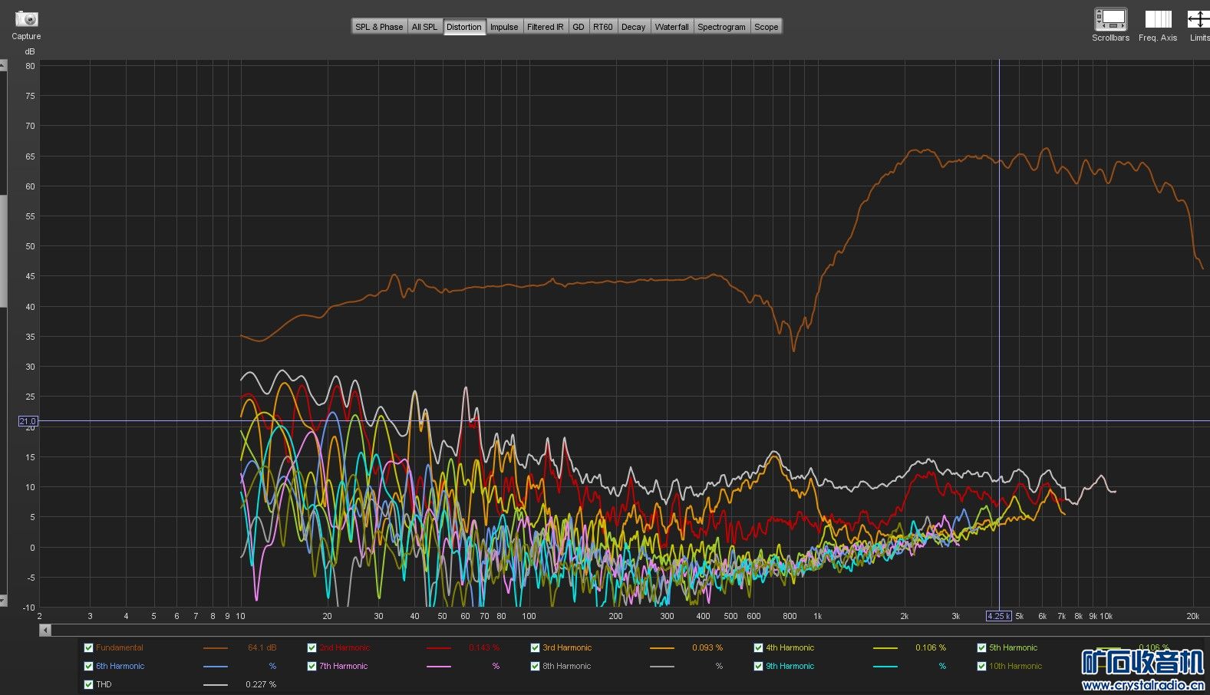Open the RT60 graph tab
This screenshot has width=1210, height=695.
tap(602, 27)
